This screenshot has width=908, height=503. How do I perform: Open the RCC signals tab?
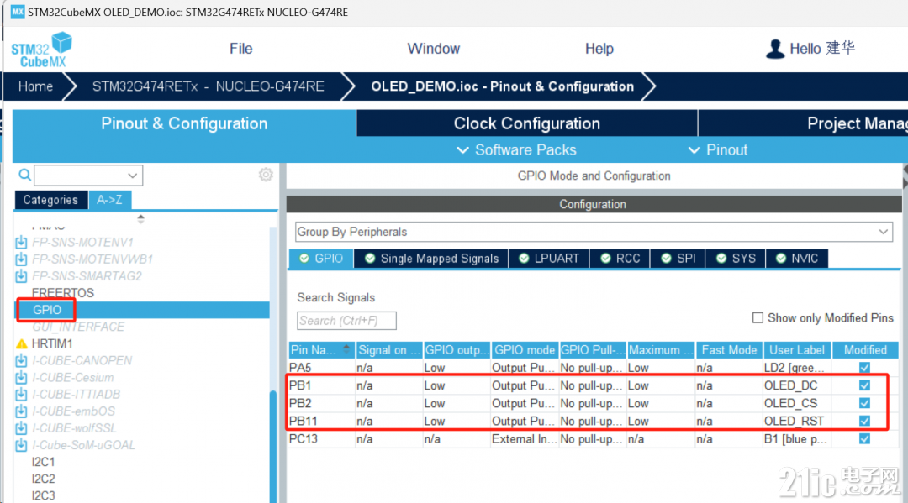620,259
